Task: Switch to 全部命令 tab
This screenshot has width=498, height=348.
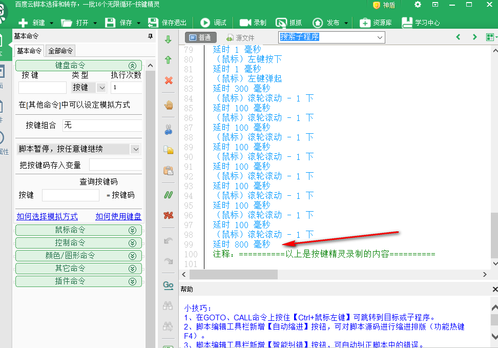Action: point(60,51)
